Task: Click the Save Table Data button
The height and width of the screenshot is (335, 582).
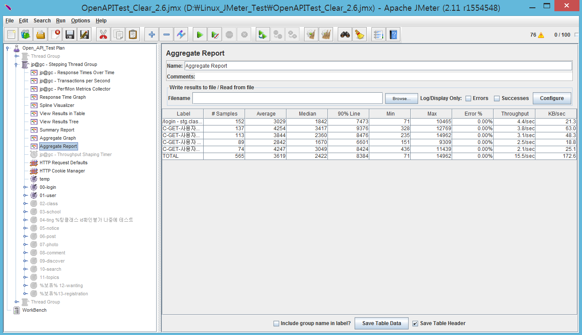Action: [382, 323]
